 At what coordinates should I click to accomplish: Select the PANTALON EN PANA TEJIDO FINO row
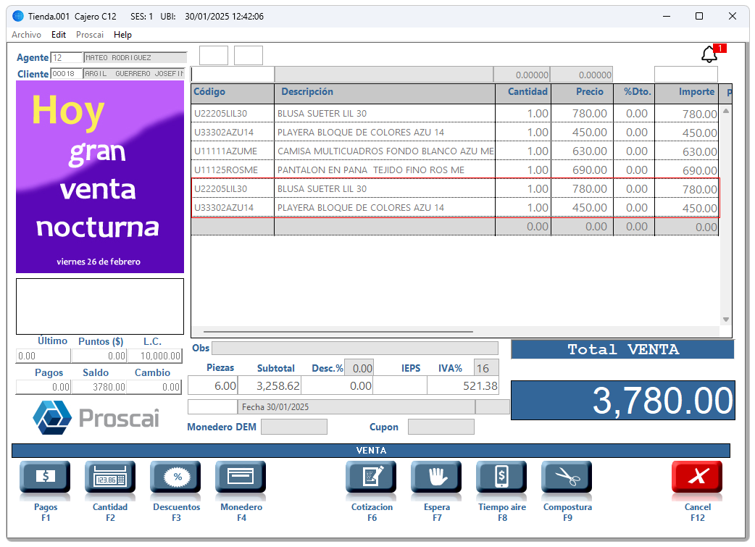(455, 170)
